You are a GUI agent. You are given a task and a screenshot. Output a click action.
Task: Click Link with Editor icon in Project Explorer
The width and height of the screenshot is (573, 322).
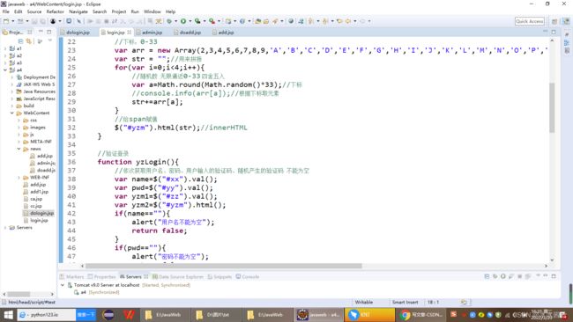(x=29, y=41)
